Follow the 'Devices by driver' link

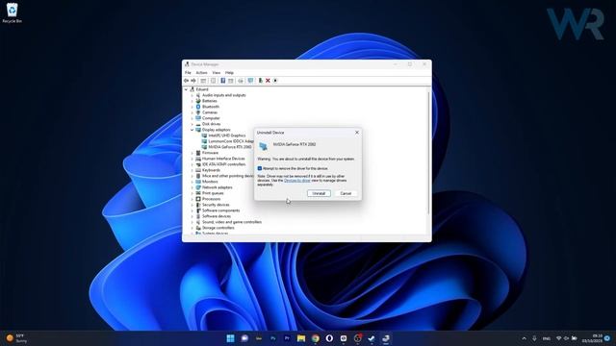(297, 181)
